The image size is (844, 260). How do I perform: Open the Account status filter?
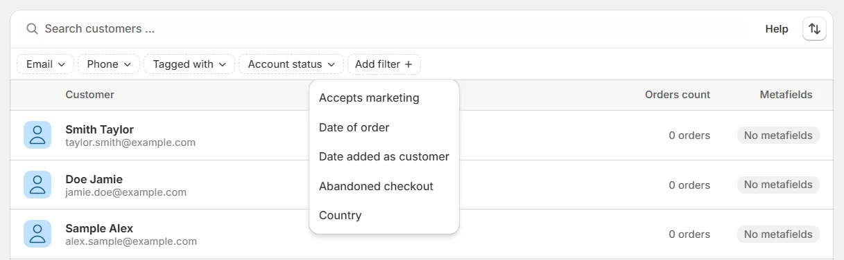click(291, 64)
